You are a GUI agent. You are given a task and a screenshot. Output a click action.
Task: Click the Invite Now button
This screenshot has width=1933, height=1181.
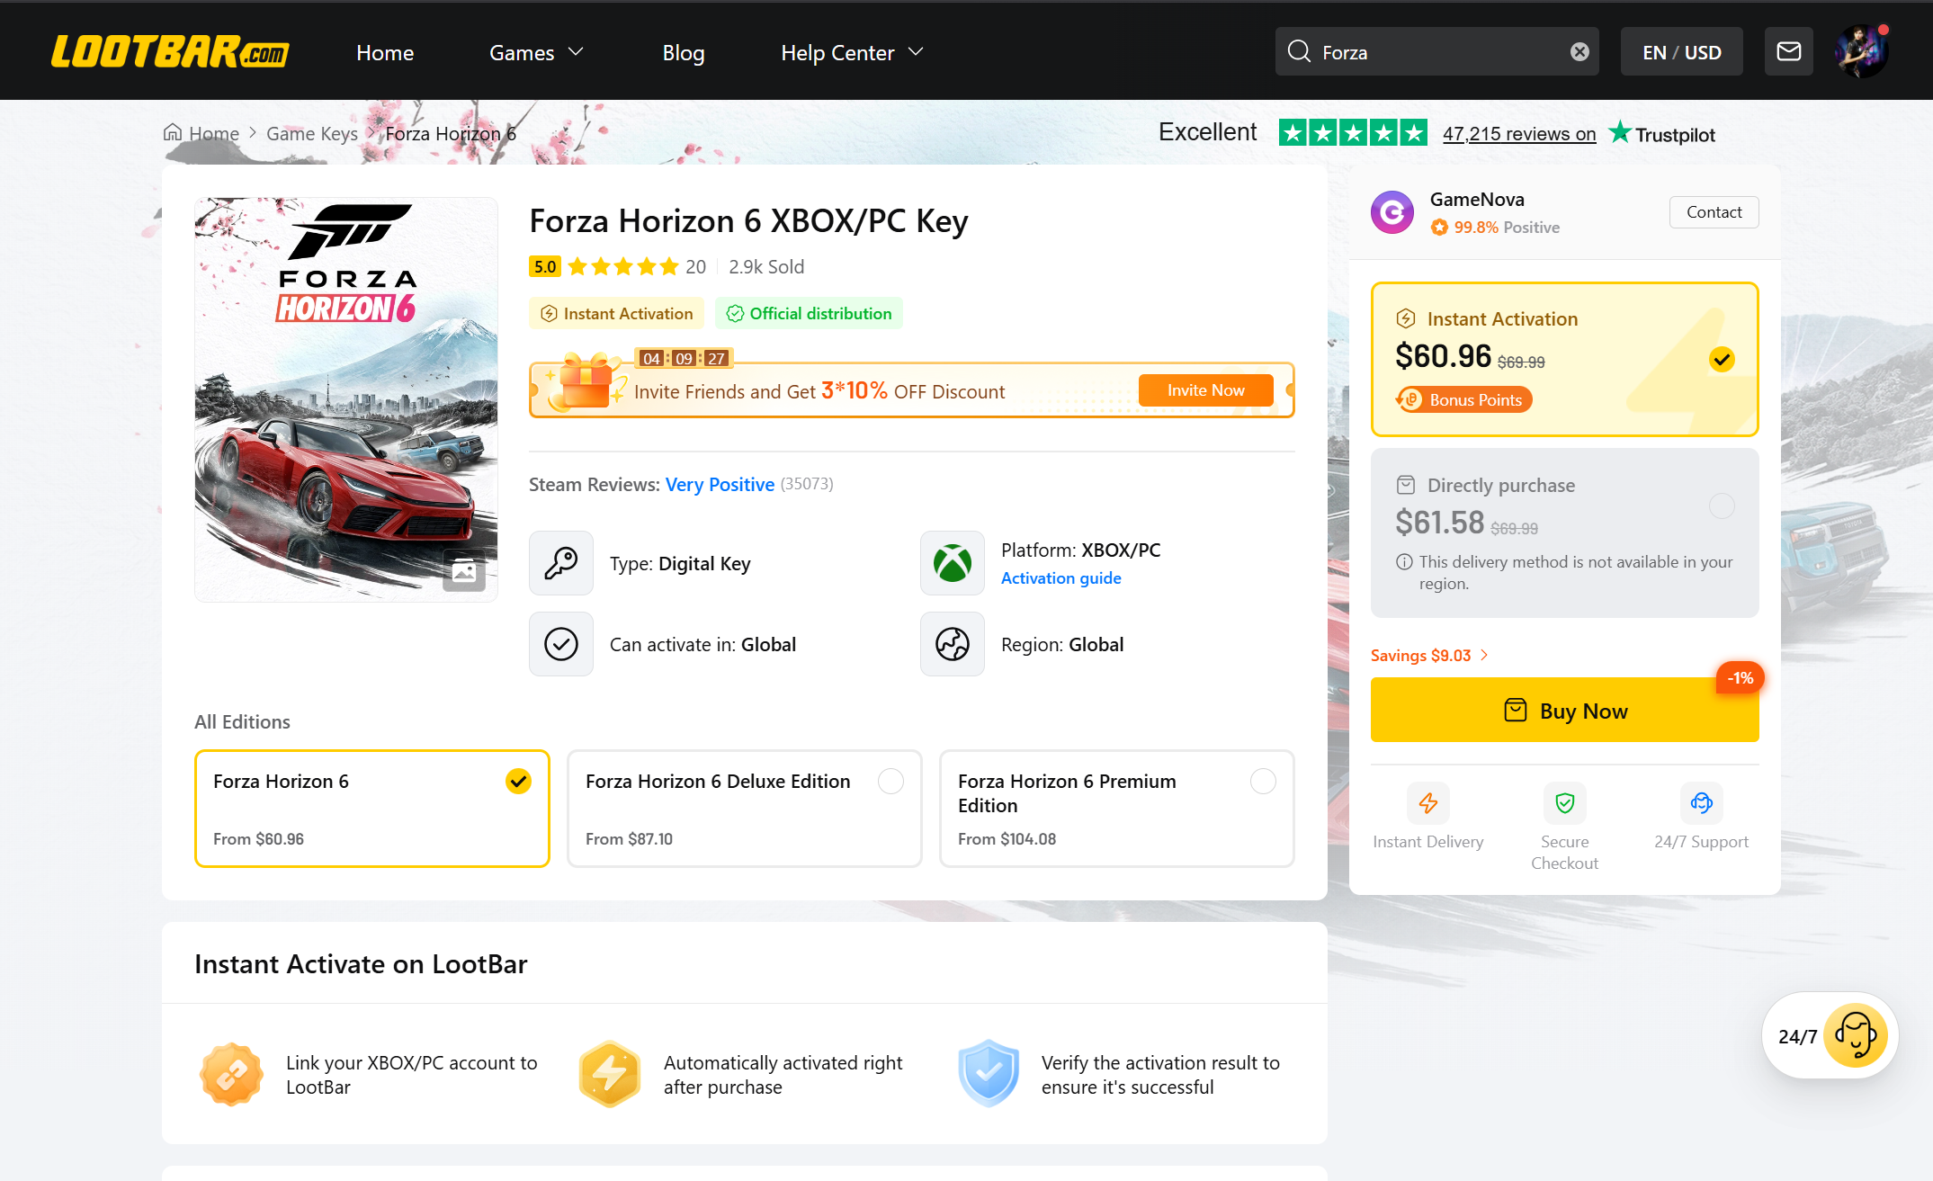pyautogui.click(x=1205, y=389)
